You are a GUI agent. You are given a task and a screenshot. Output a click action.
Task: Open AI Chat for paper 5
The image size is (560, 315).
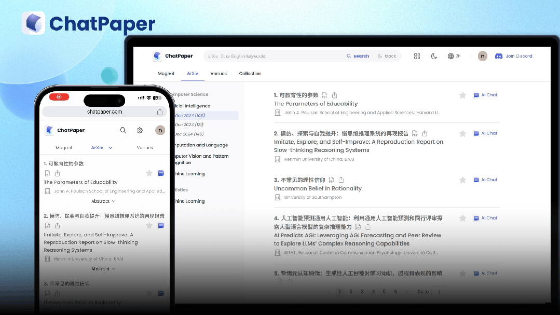485,273
